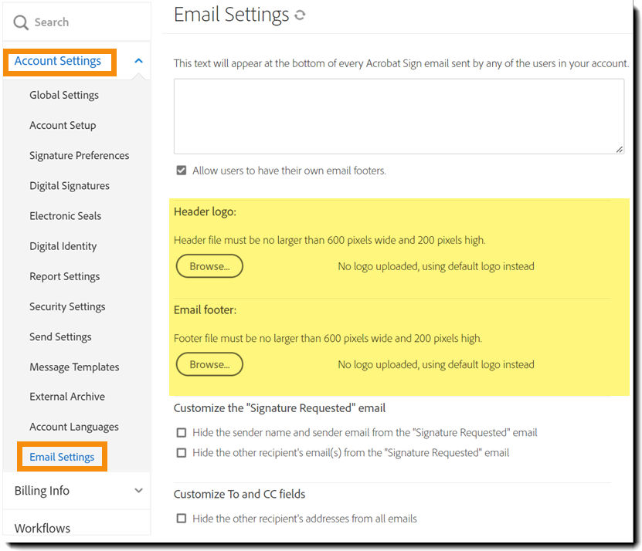
Task: Click the text area resize handle
Action: tap(620, 150)
